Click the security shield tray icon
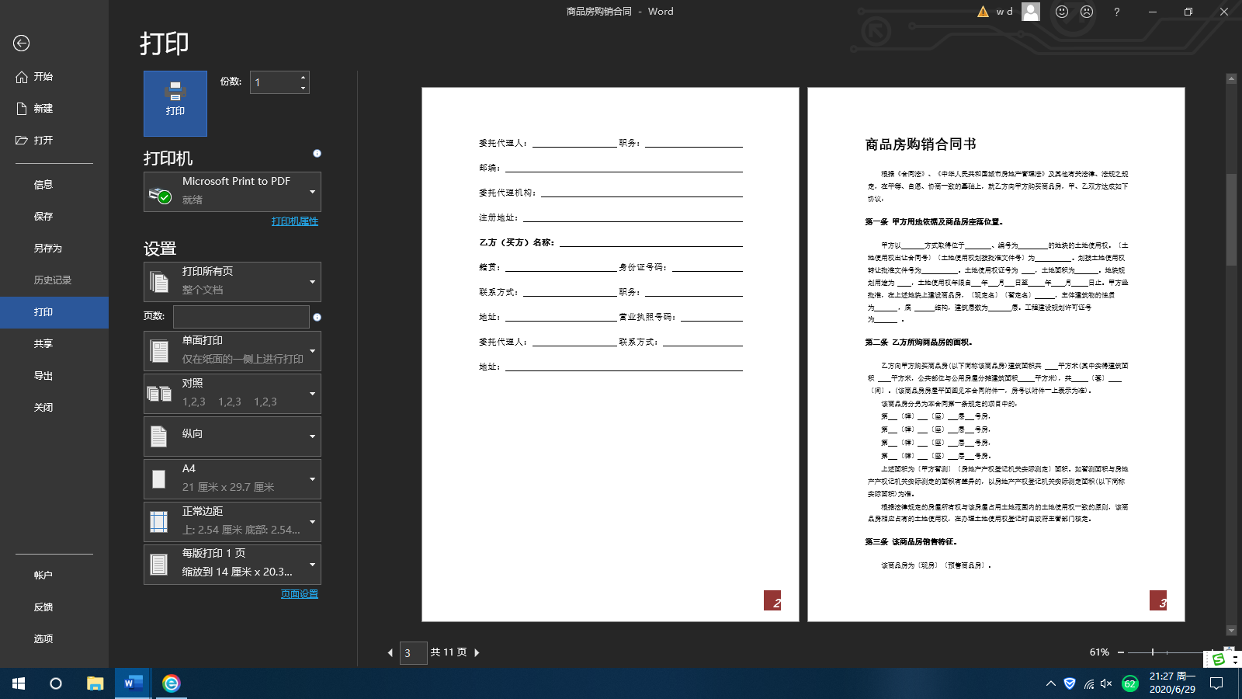Viewport: 1242px width, 699px height. 1070,683
